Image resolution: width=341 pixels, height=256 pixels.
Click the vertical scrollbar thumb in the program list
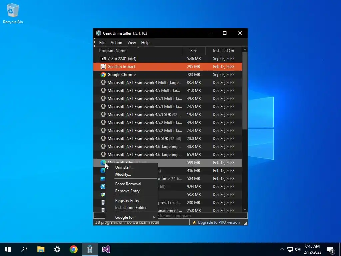click(245, 91)
